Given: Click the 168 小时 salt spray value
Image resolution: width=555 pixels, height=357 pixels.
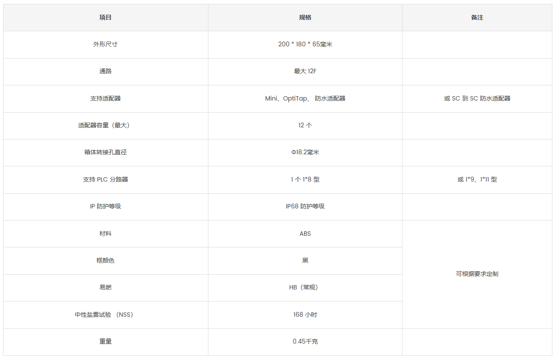Looking at the screenshot, I should tap(305, 315).
